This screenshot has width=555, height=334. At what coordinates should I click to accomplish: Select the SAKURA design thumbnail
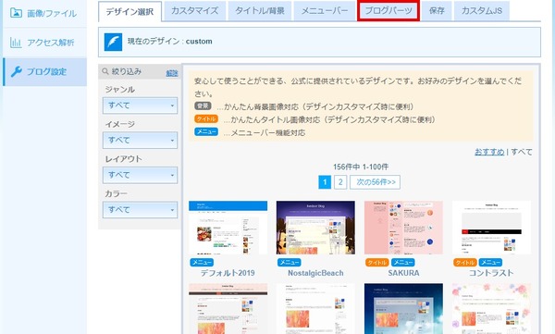click(x=403, y=228)
